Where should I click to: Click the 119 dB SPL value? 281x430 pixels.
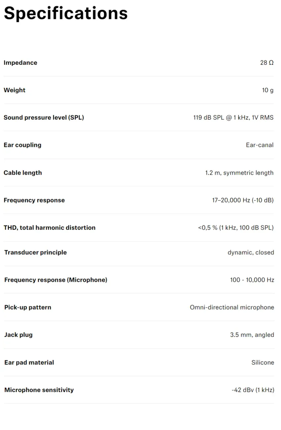click(233, 117)
